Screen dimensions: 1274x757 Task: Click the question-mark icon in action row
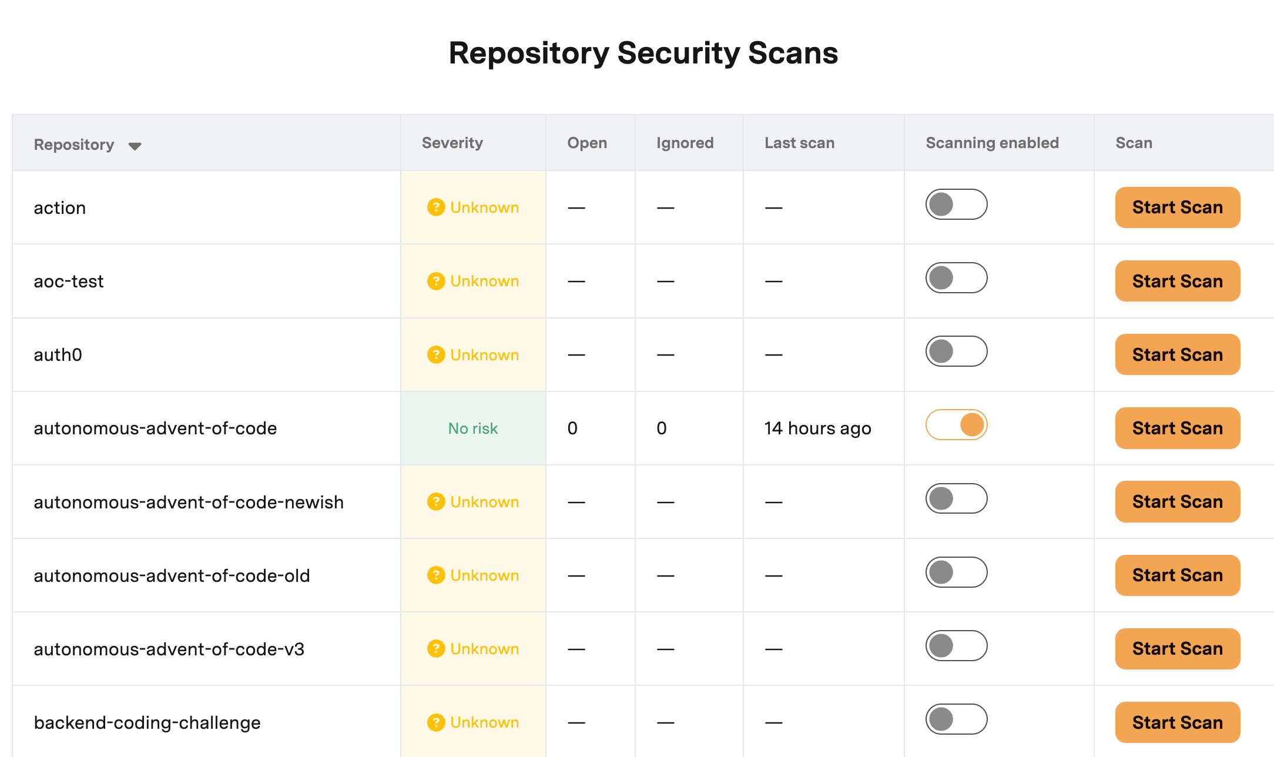point(435,207)
